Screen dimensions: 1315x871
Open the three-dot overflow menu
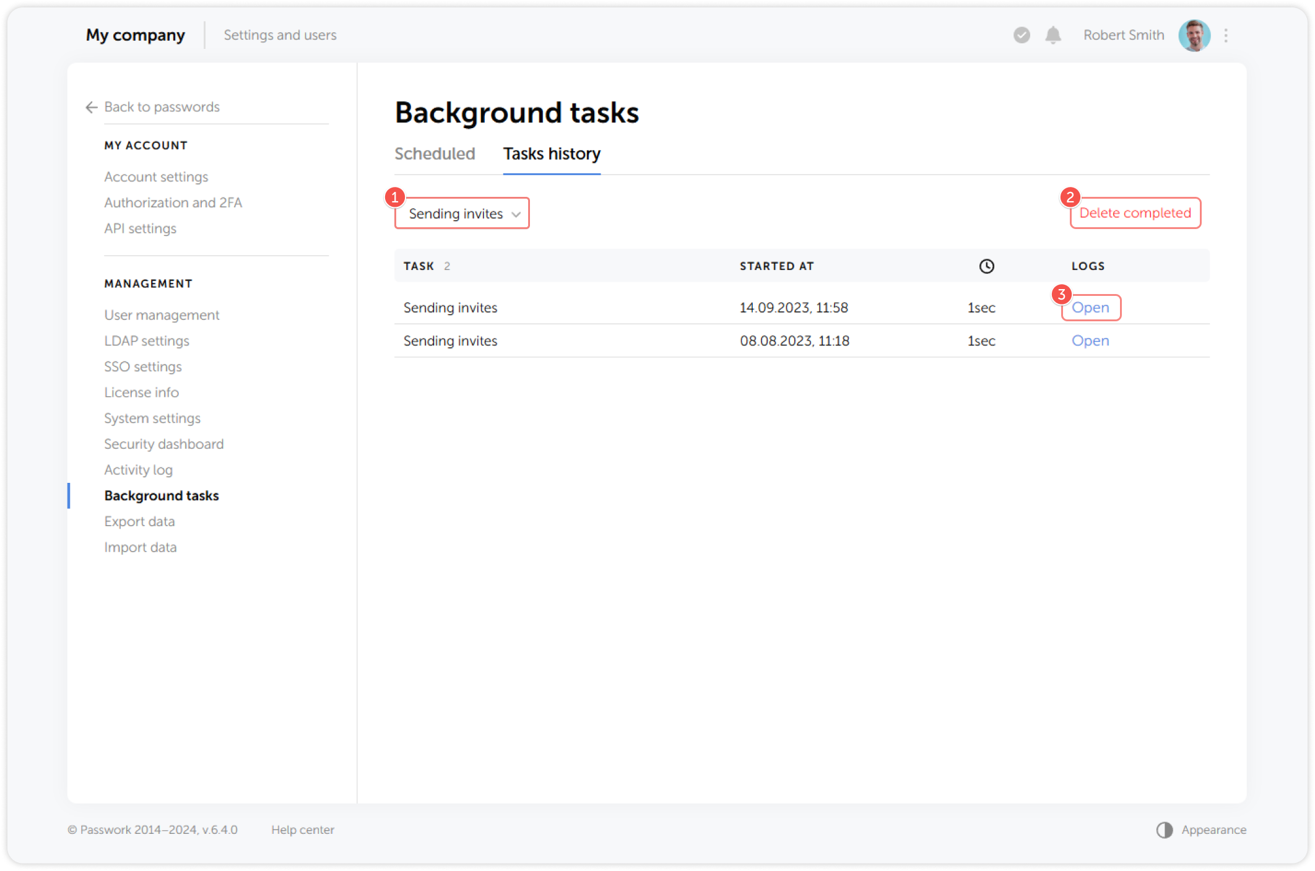[1226, 35]
